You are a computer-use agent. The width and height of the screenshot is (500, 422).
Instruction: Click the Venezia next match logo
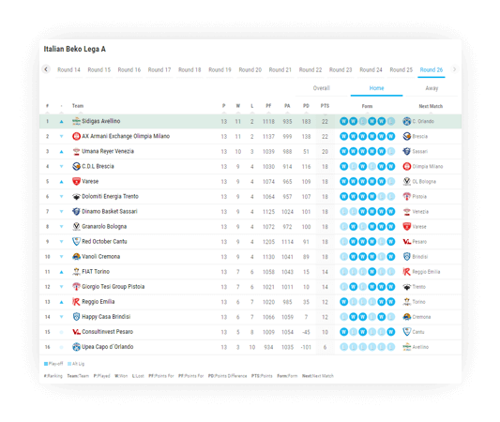406,212
